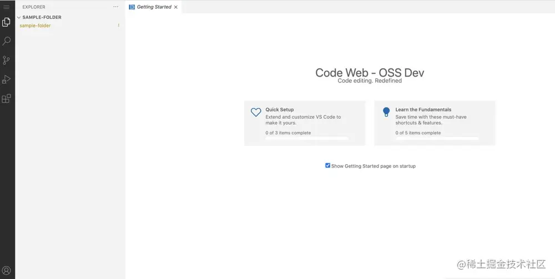Open the Source Control view

[x=6, y=60]
